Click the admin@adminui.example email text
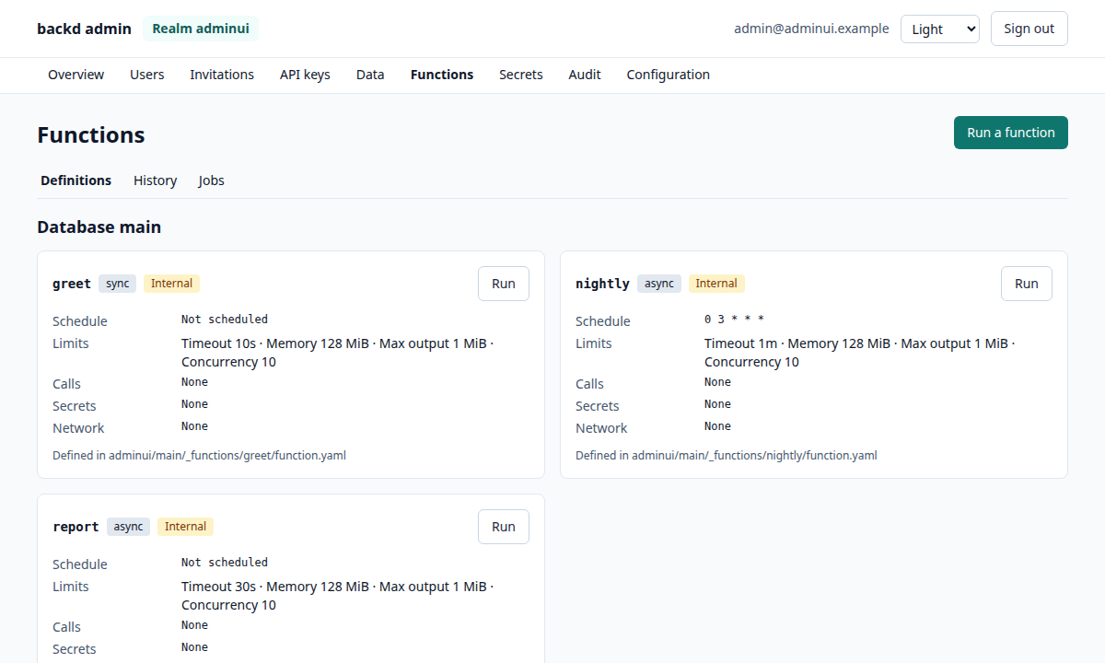Image resolution: width=1105 pixels, height=663 pixels. point(811,29)
